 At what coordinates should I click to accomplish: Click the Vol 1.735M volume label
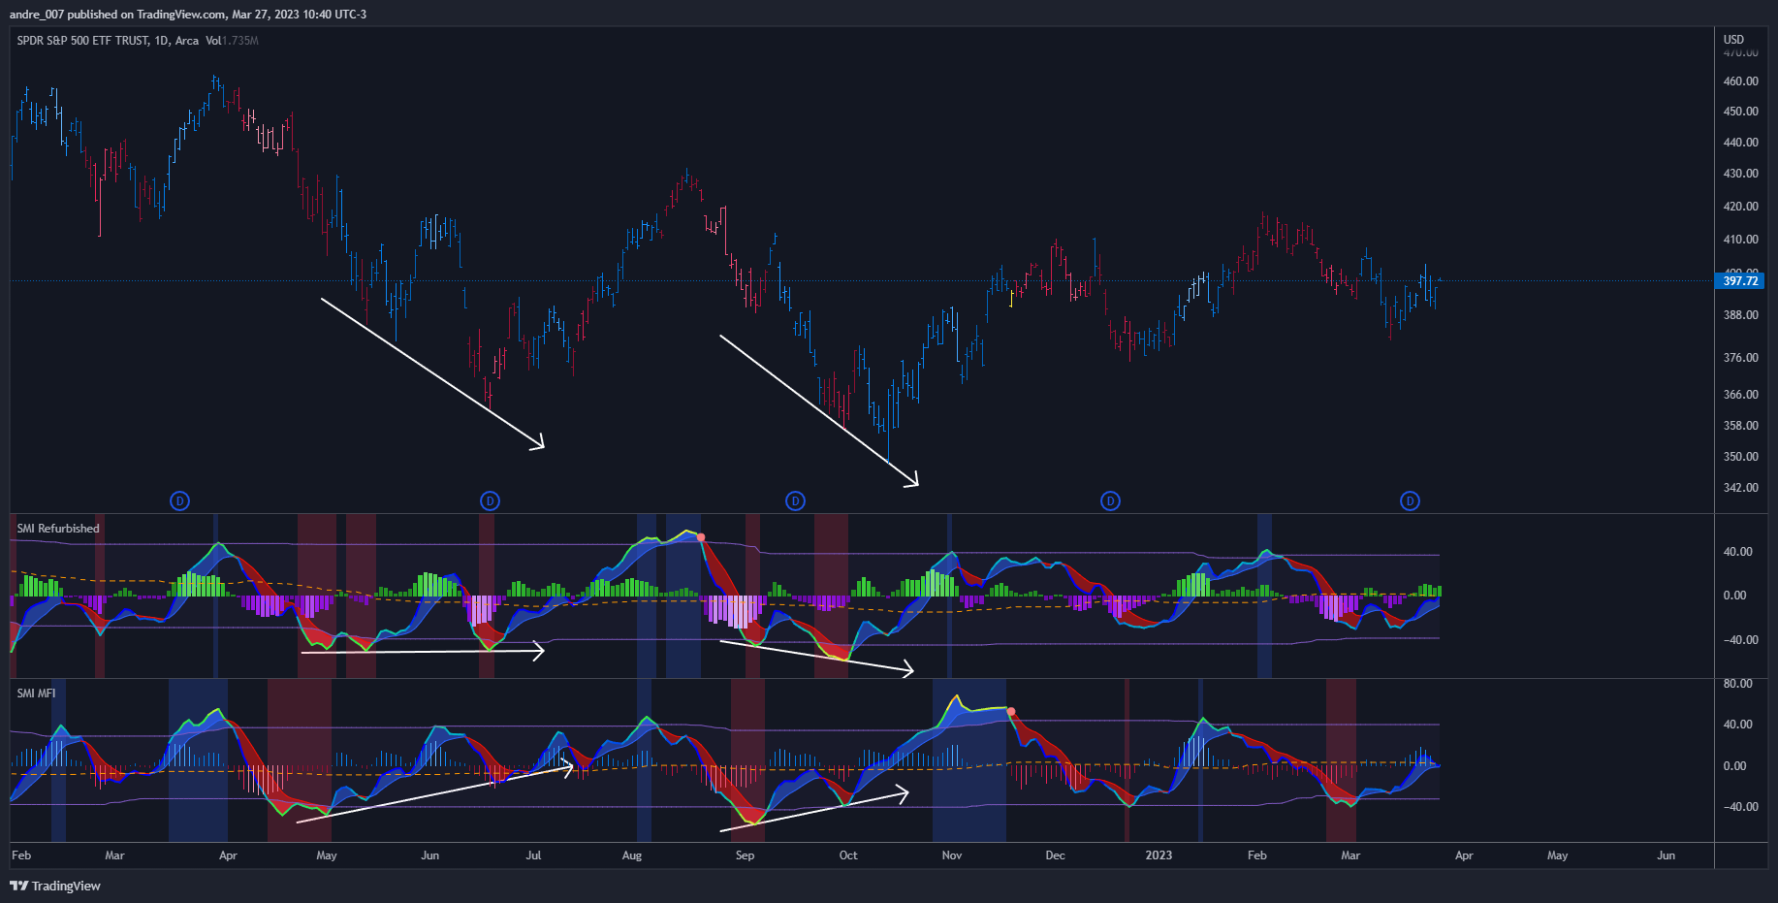click(232, 41)
